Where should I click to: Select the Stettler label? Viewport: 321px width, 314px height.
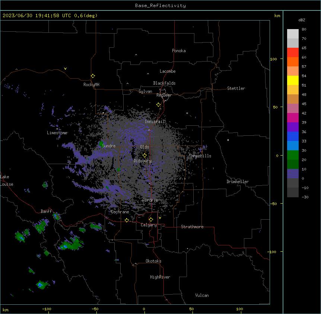pos(236,88)
